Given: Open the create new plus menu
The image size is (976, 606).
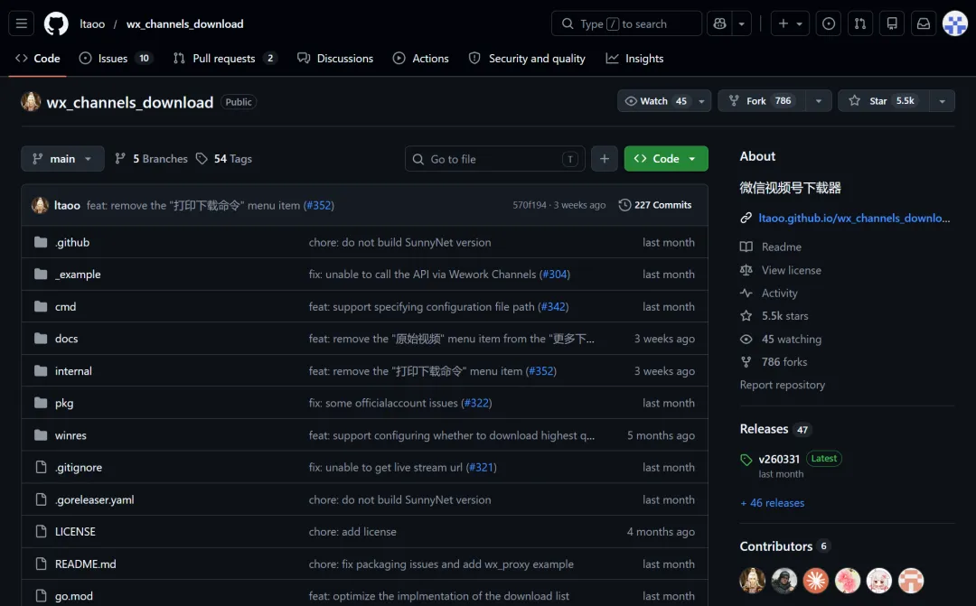Looking at the screenshot, I should click(790, 23).
